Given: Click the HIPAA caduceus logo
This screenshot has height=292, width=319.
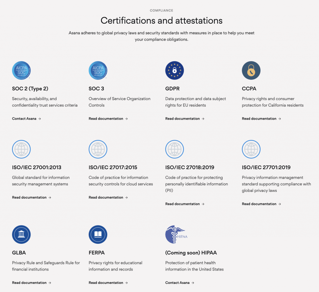Looking at the screenshot, I should pos(176,234).
